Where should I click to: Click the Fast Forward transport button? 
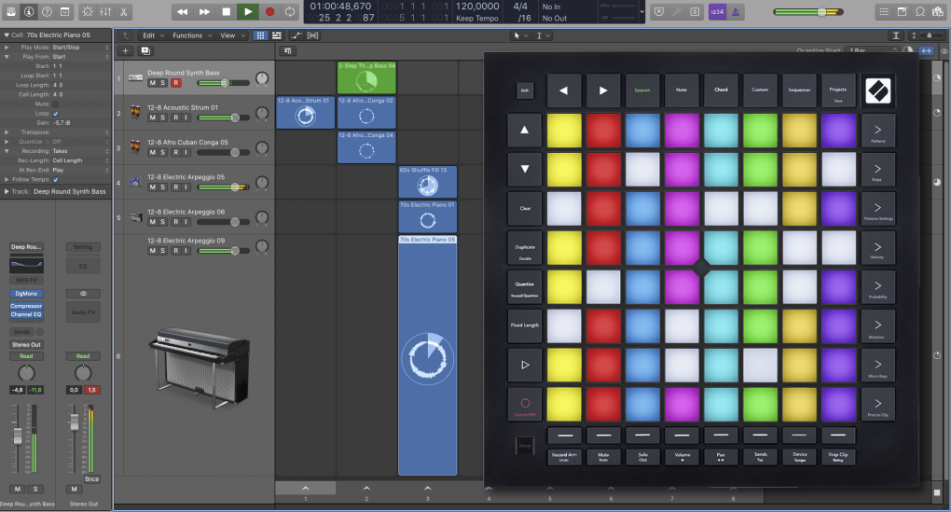tap(204, 11)
